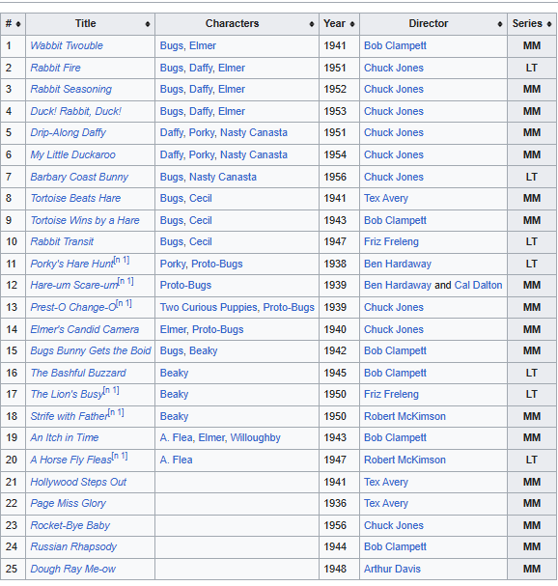Open footnote n 1 beside Porky's Hare Hunt
Viewport: 558px width, 586px height.
122,260
